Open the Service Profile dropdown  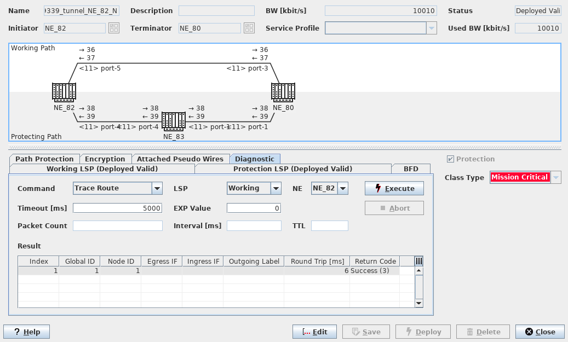(431, 28)
